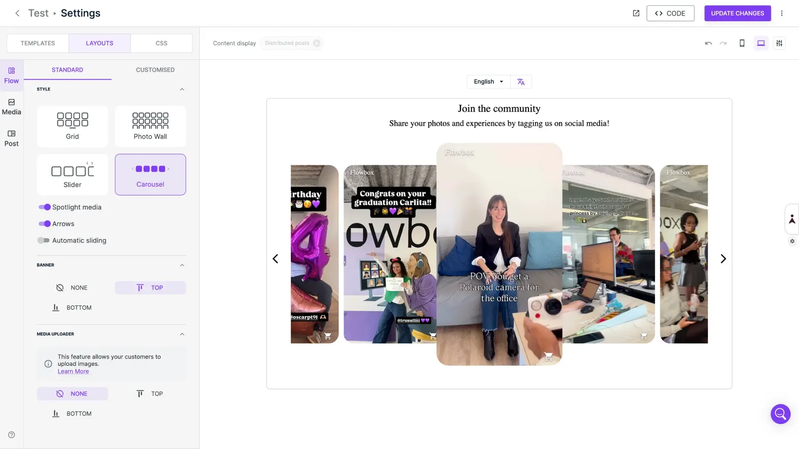Click the three-dot more options menu
The width and height of the screenshot is (799, 449).
[782, 13]
